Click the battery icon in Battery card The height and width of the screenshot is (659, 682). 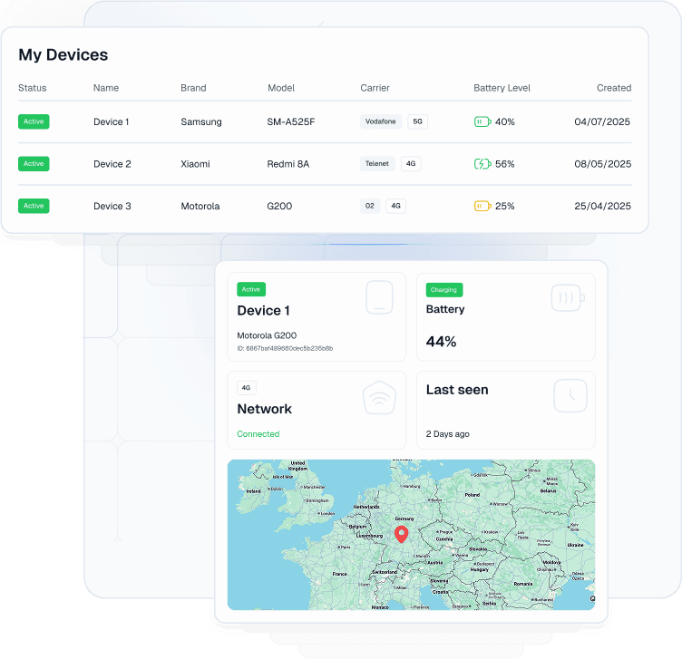tap(568, 297)
